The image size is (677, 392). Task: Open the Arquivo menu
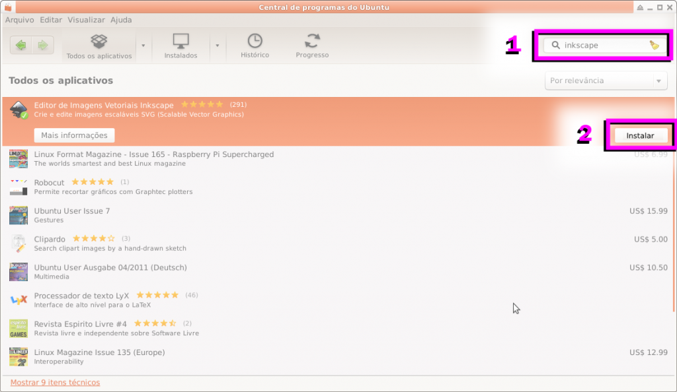(x=19, y=20)
